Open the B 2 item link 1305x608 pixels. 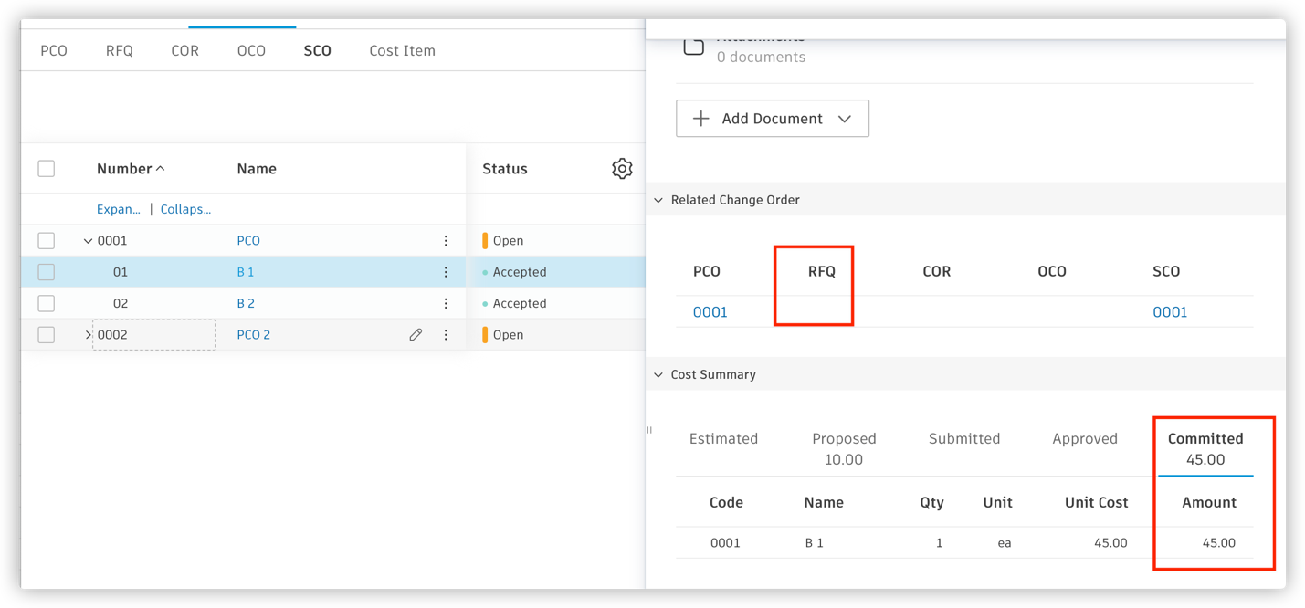click(x=246, y=303)
